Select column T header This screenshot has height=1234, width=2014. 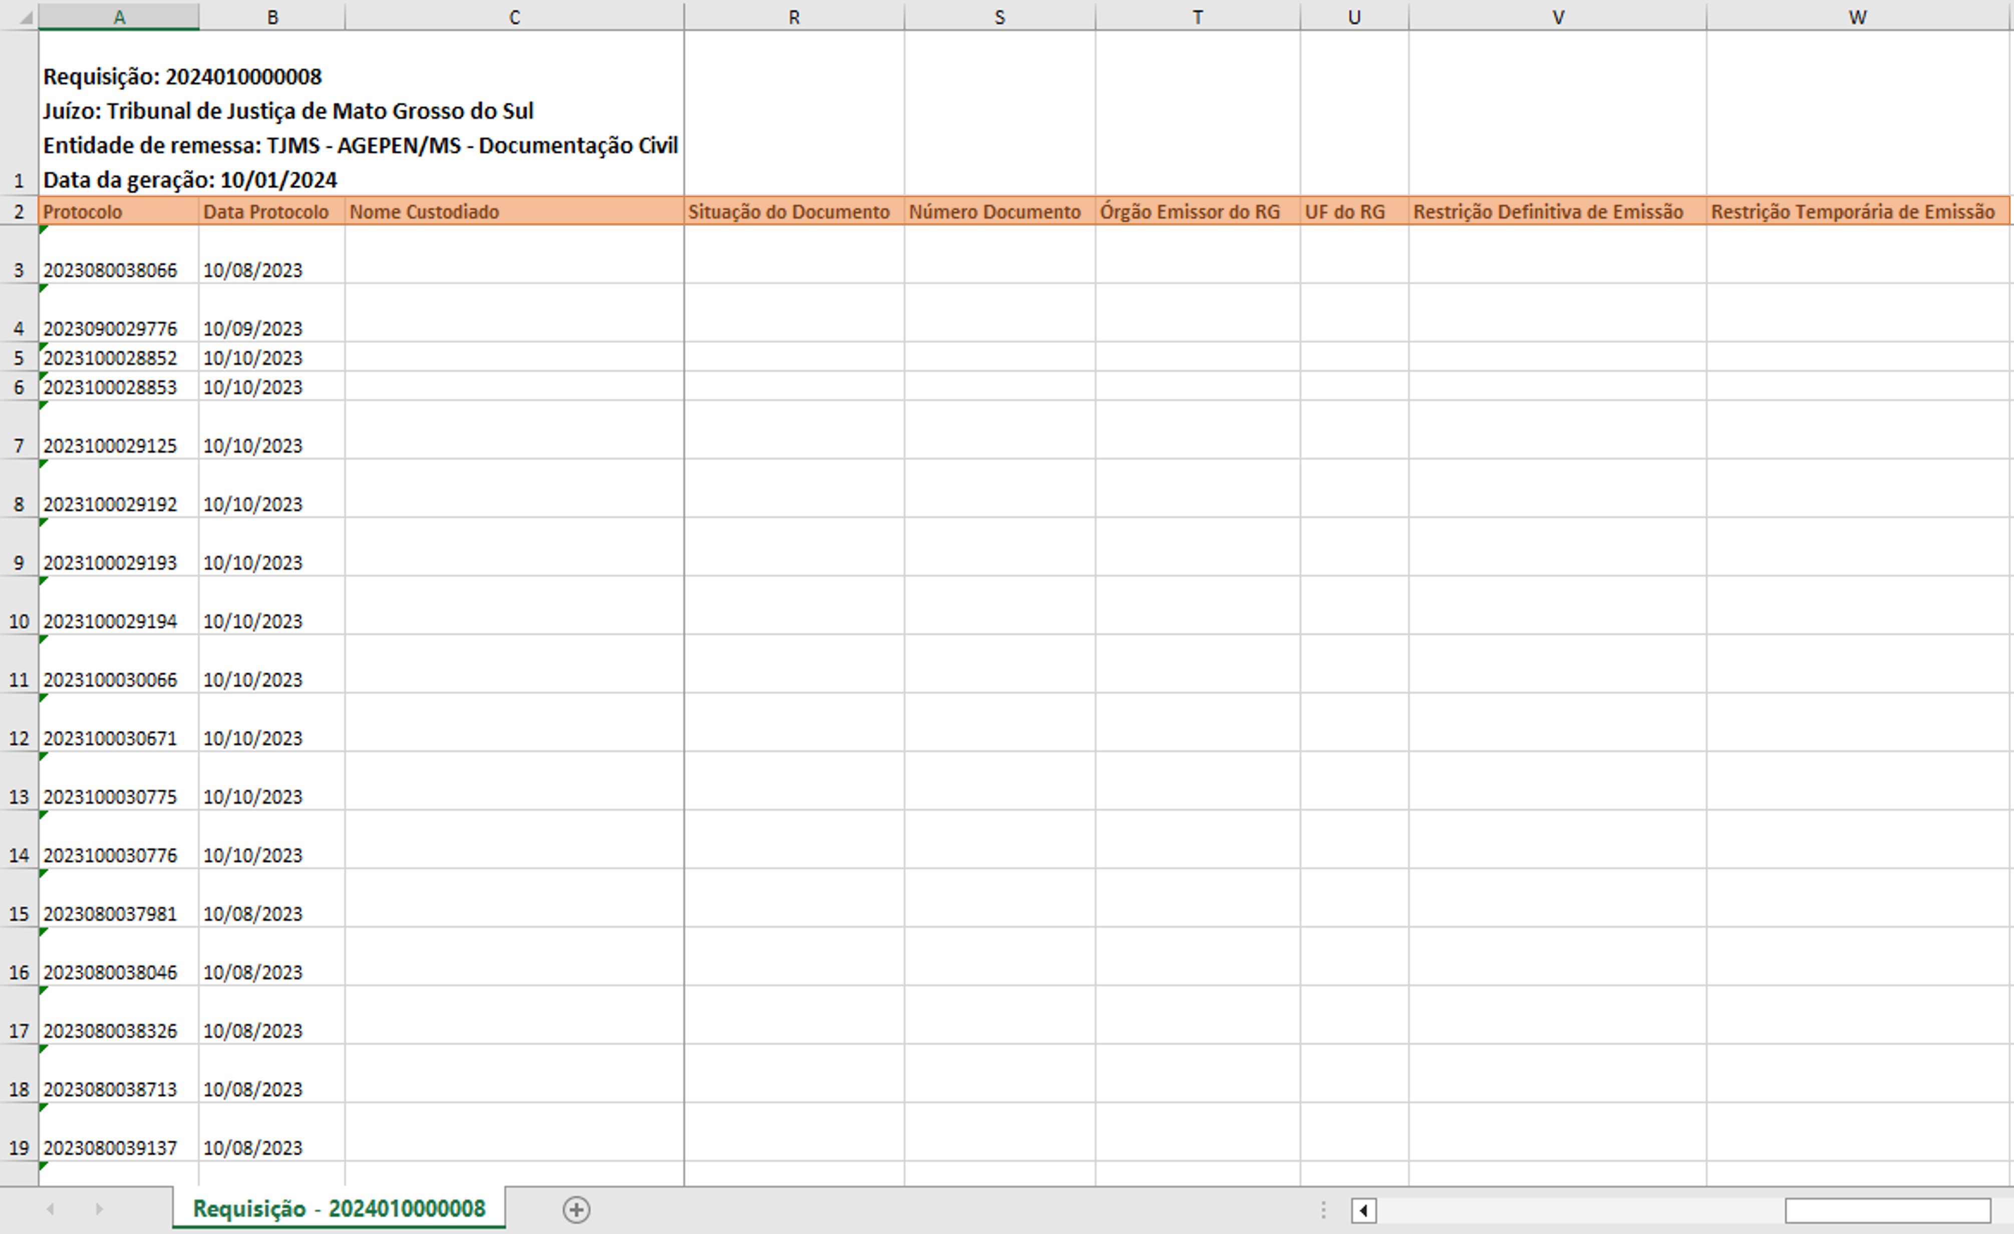[x=1197, y=17]
